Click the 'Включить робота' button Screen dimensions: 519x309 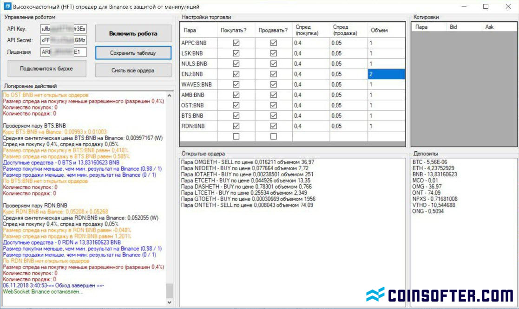(x=133, y=33)
